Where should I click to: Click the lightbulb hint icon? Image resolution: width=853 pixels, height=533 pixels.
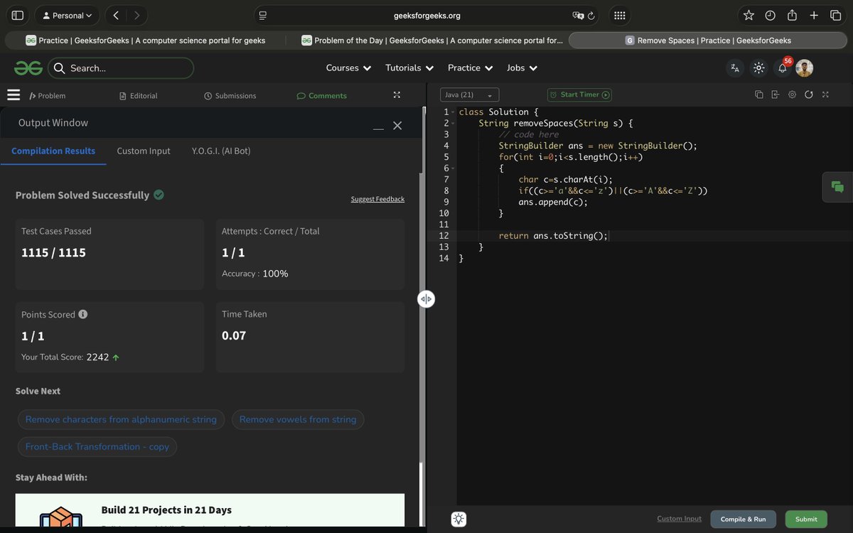coord(459,519)
